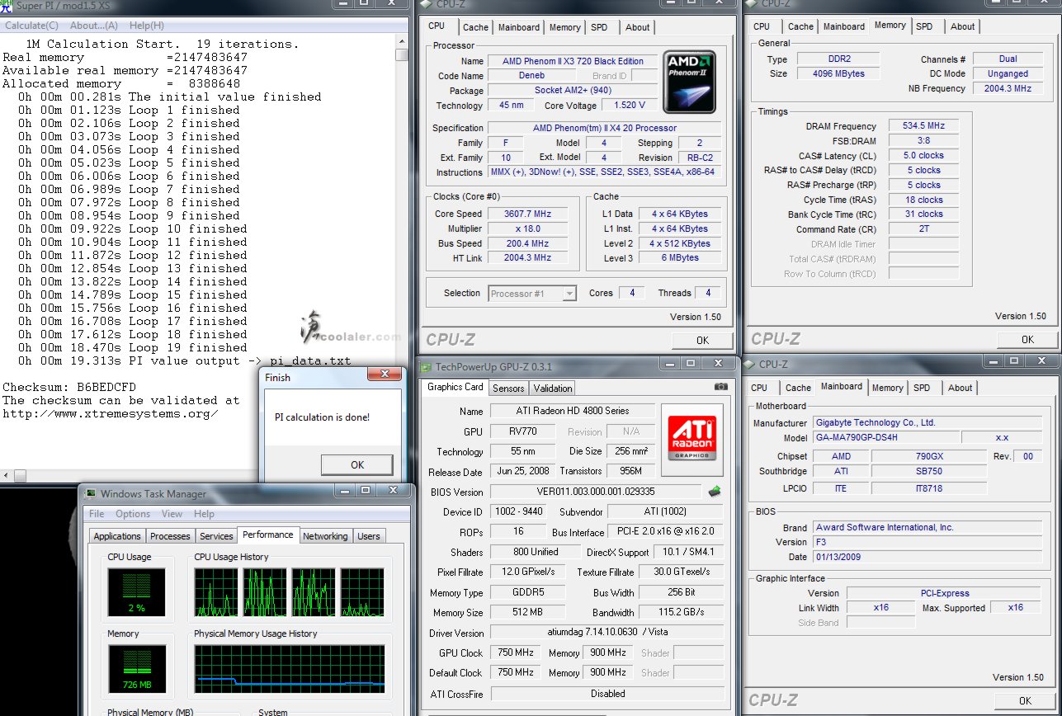Open SPD tab in CPU-Z Timings window
Image resolution: width=1062 pixels, height=716 pixels.
[924, 26]
